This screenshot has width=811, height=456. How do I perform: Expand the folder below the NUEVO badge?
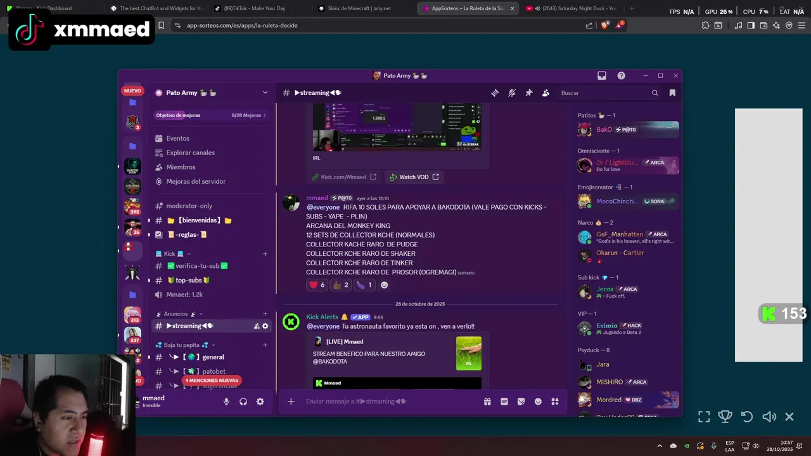(132, 103)
